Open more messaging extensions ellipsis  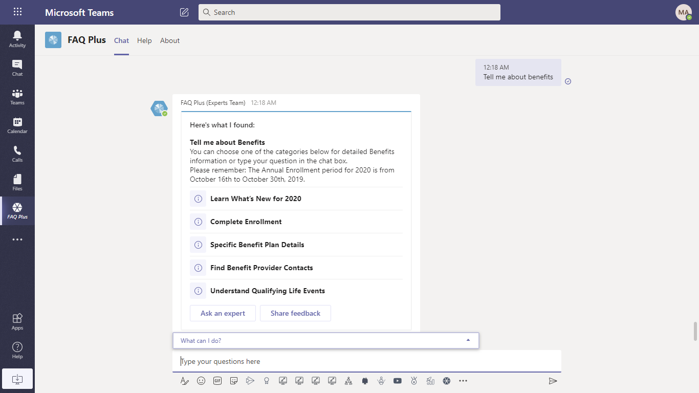click(x=463, y=381)
